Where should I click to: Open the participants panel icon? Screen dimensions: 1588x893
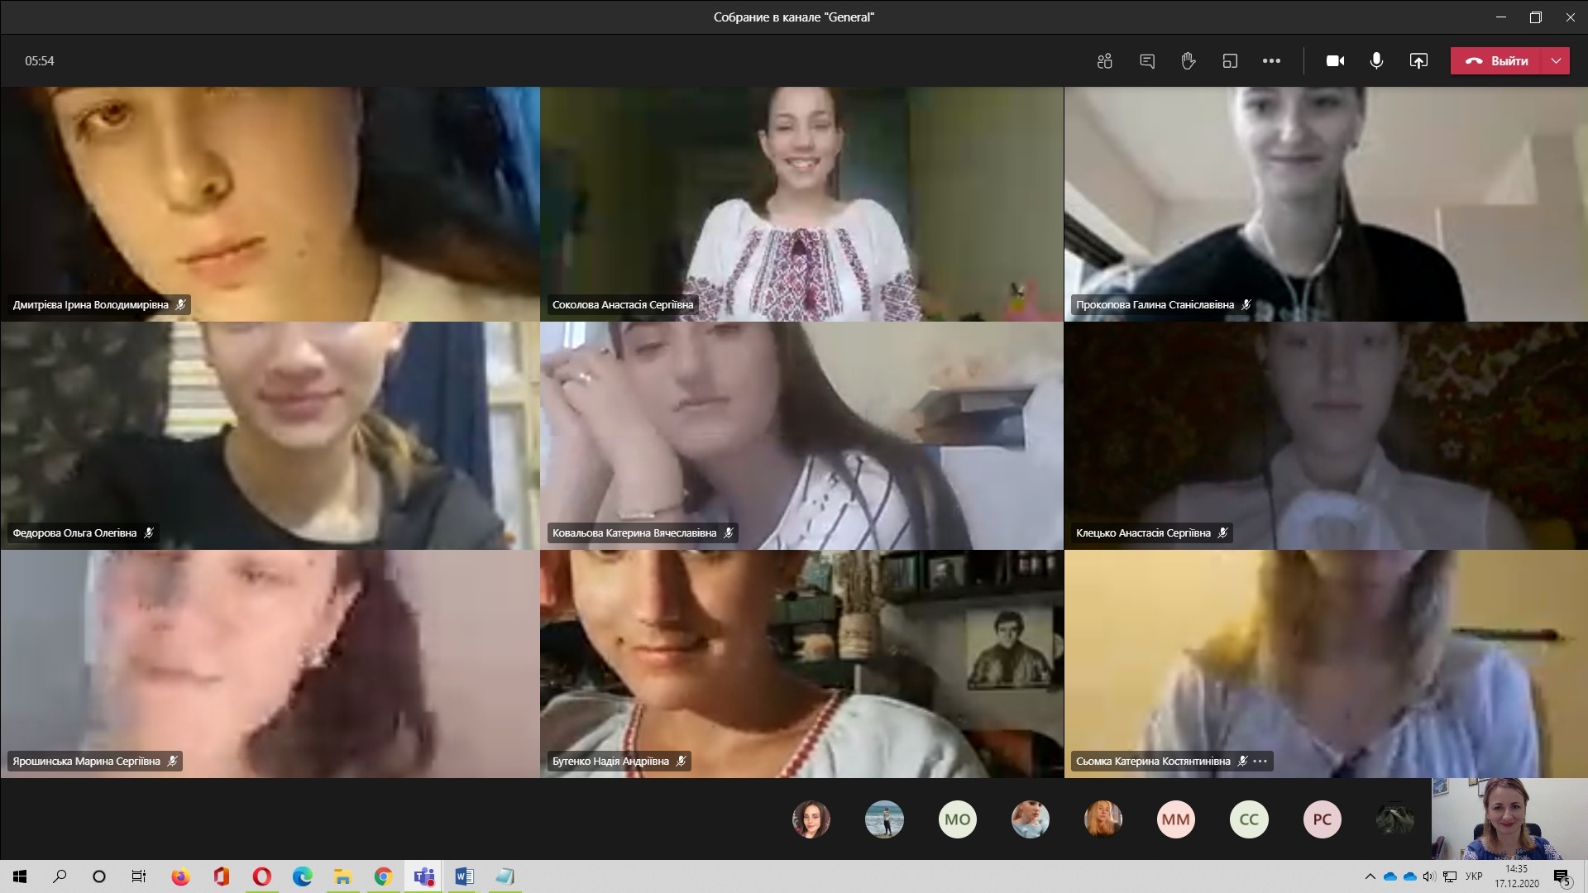pyautogui.click(x=1104, y=61)
